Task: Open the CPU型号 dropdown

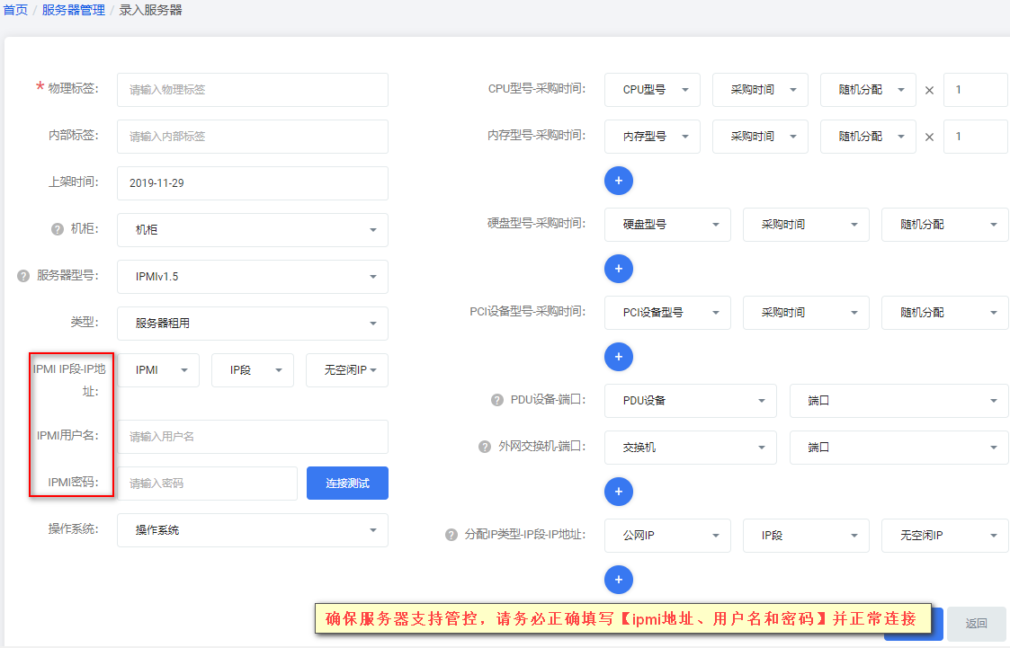Action: [x=652, y=90]
